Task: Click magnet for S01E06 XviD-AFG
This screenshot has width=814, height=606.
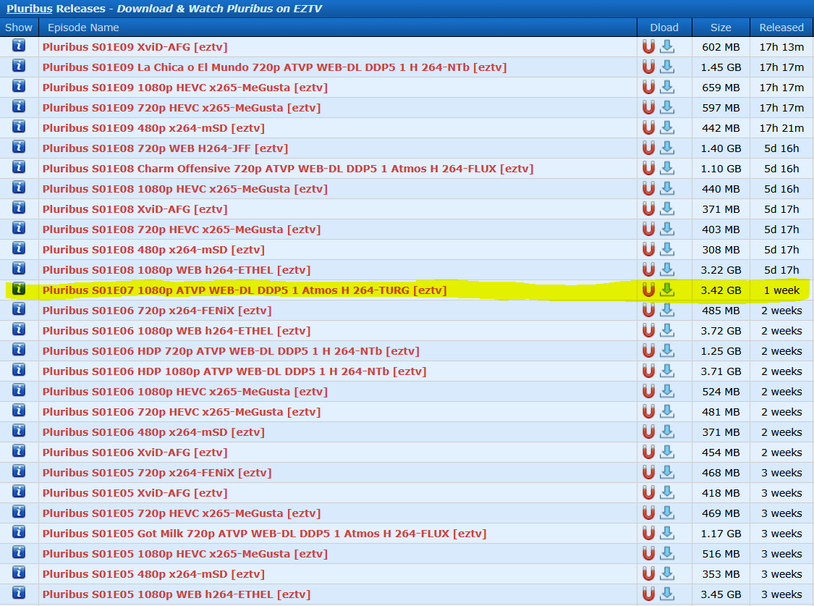Action: click(648, 452)
